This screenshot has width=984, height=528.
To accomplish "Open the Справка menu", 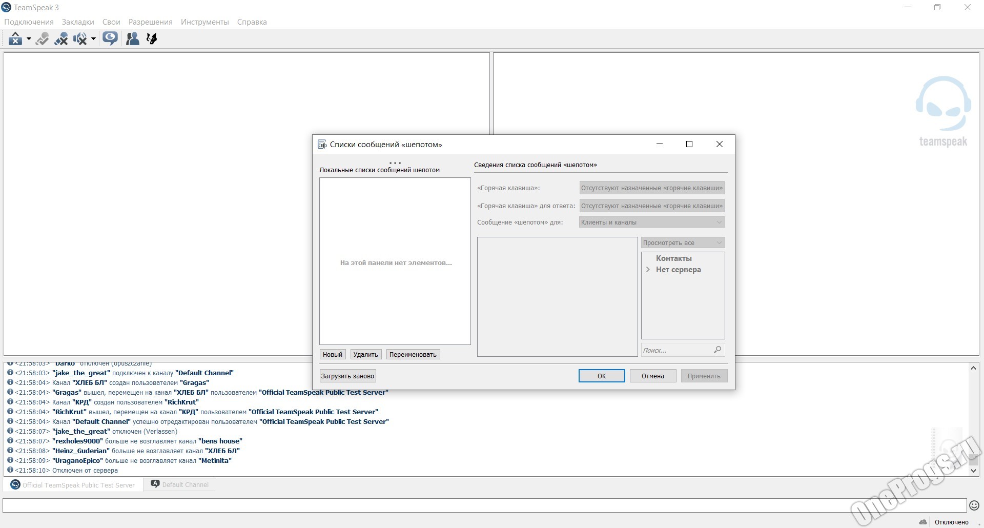I will 252,22.
